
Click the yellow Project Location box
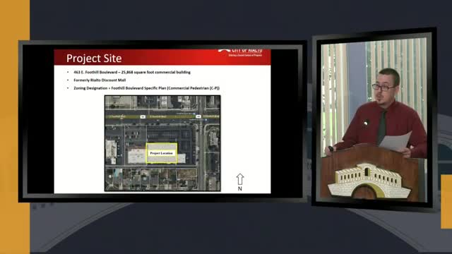(162, 153)
